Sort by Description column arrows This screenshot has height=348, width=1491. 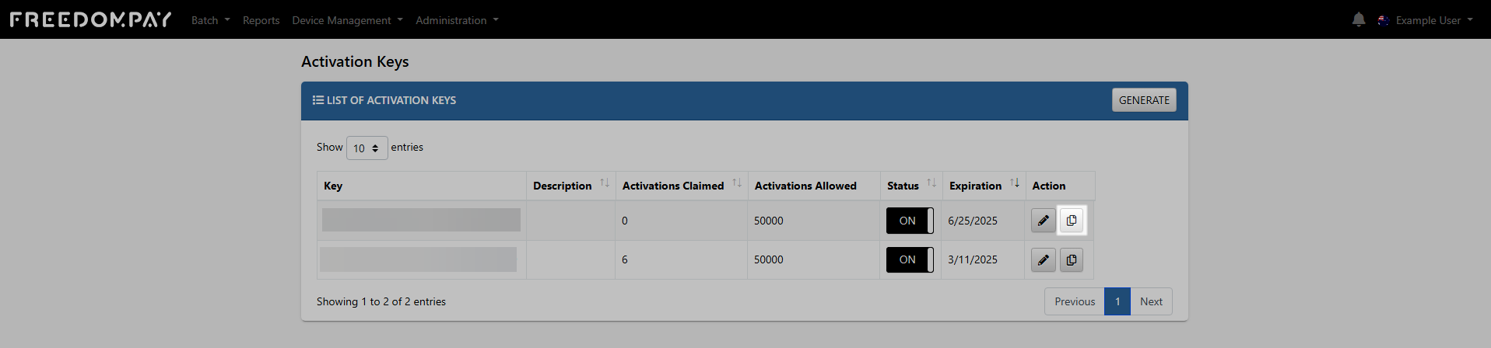pos(605,183)
